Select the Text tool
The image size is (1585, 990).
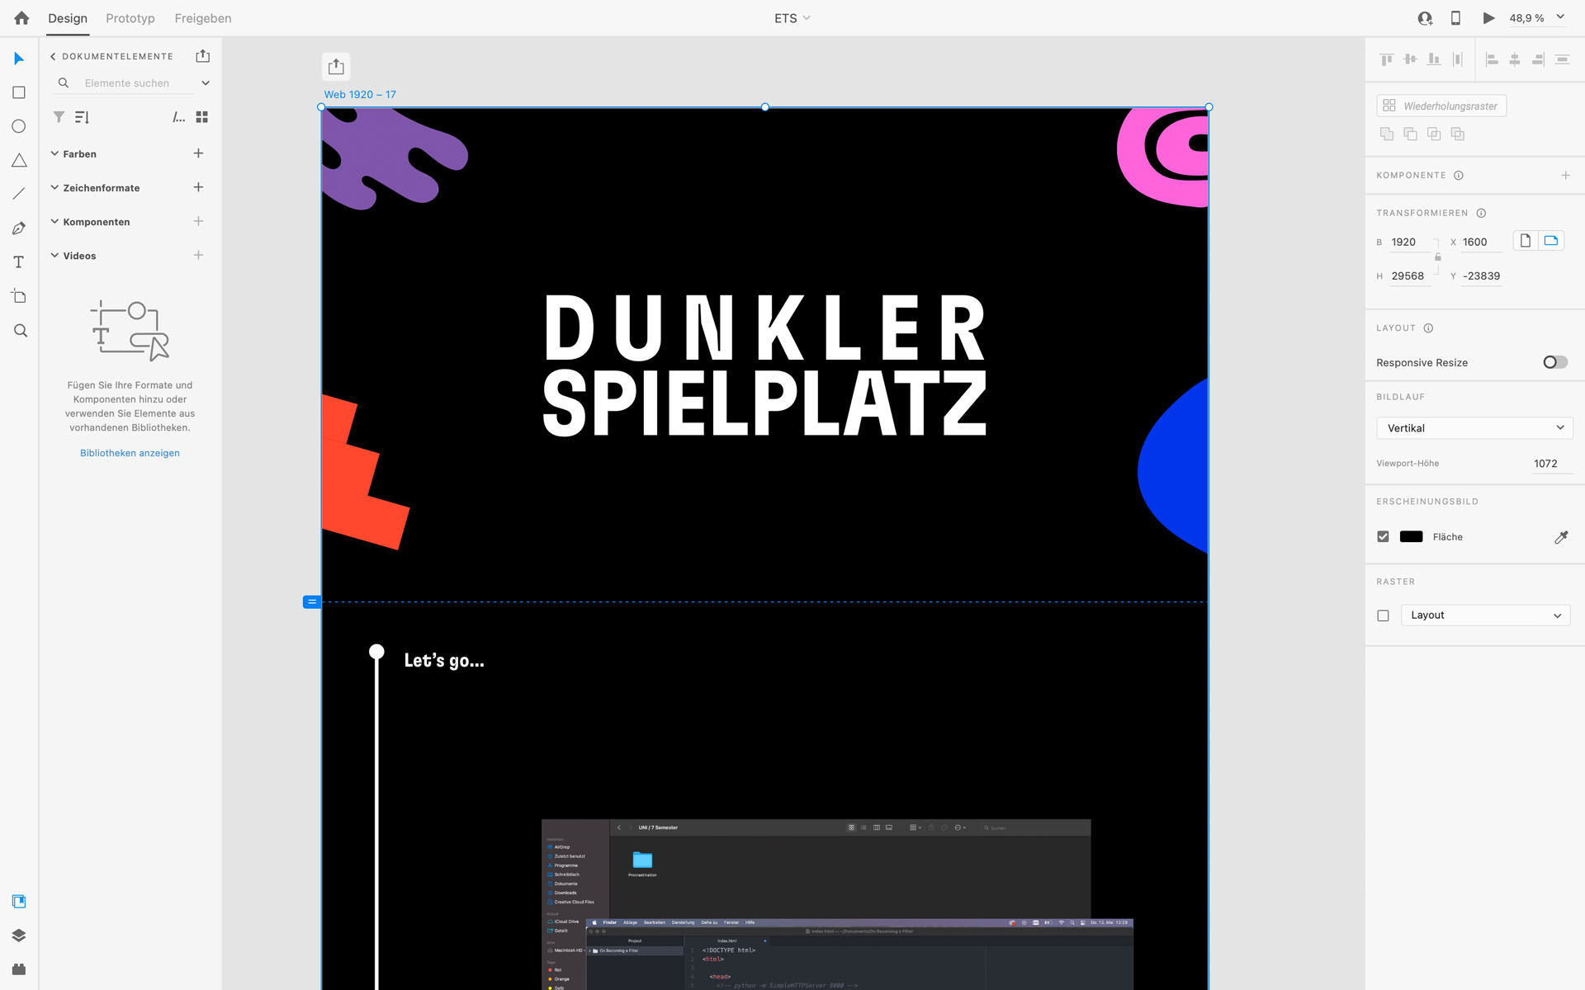(x=19, y=262)
